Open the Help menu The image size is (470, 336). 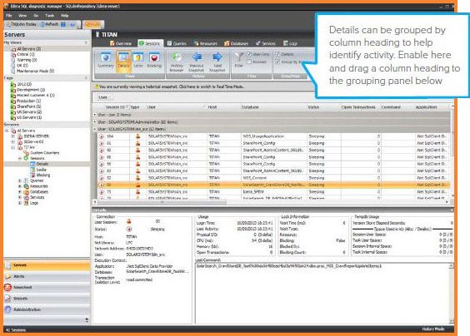pyautogui.click(x=65, y=15)
